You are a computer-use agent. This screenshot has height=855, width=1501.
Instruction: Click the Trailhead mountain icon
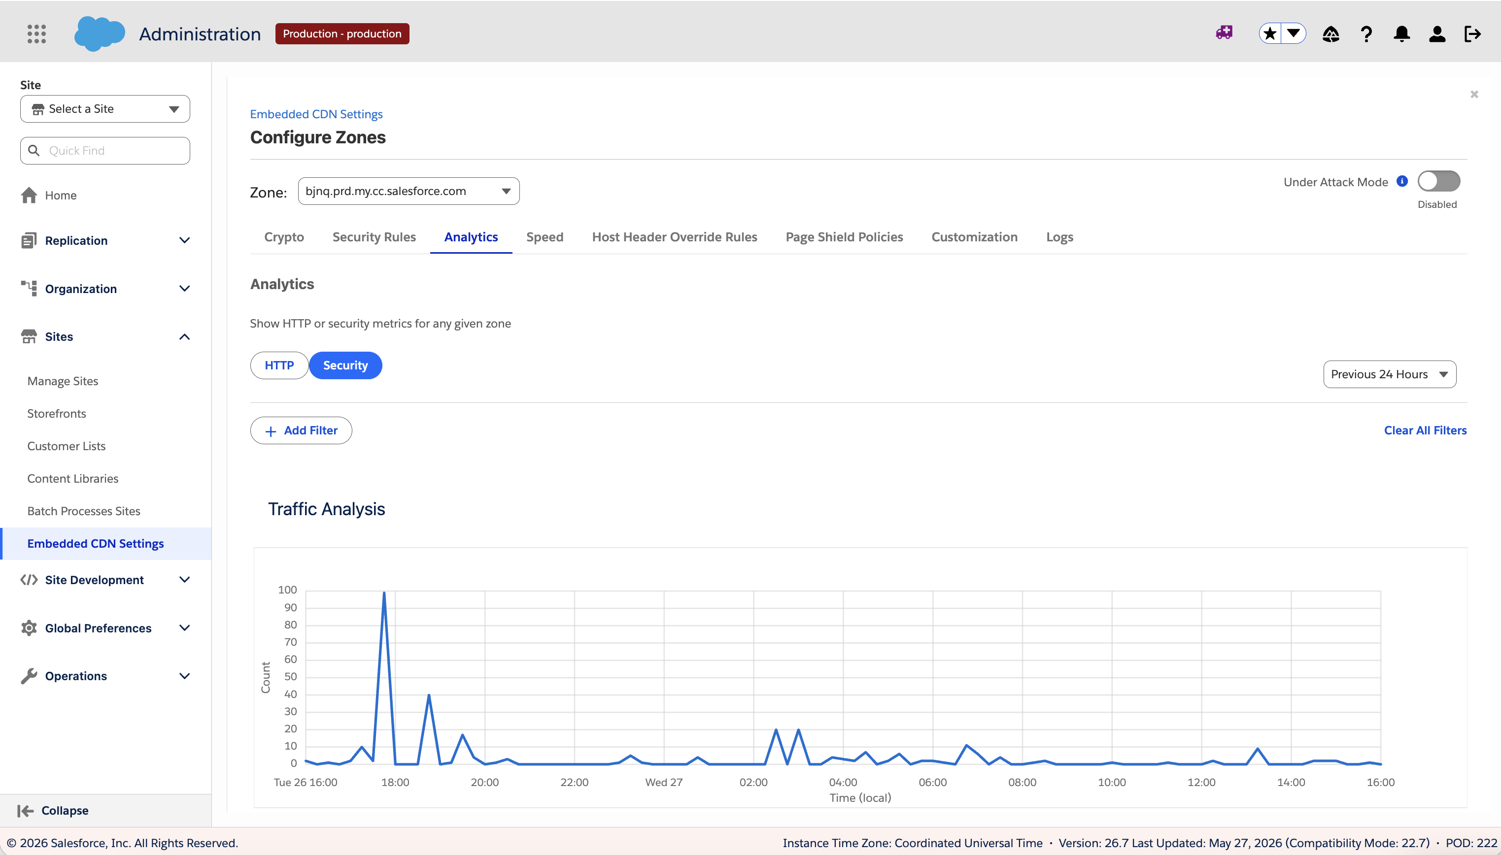click(1330, 34)
